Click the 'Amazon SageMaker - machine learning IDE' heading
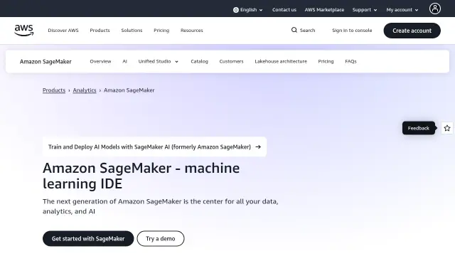The image size is (455, 256). (x=141, y=176)
